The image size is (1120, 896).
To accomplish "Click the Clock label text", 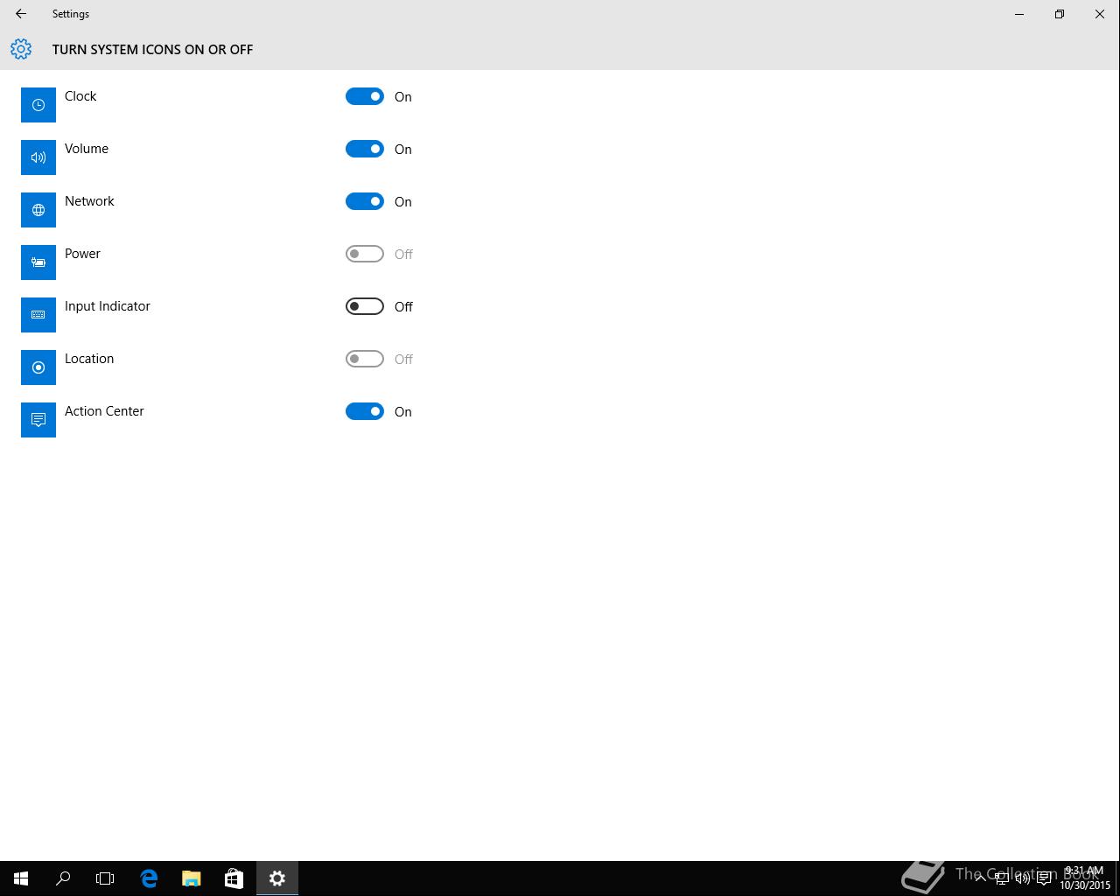I will [x=80, y=96].
